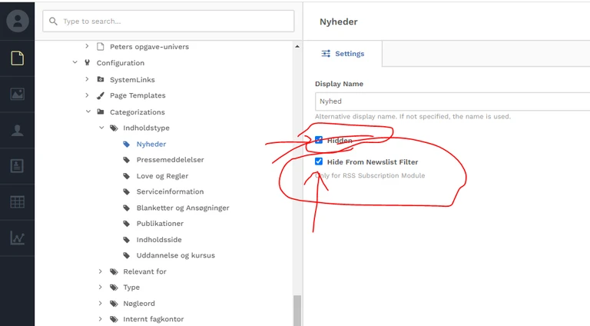Expand the Page Templates node
This screenshot has width=590, height=326.
tap(88, 95)
